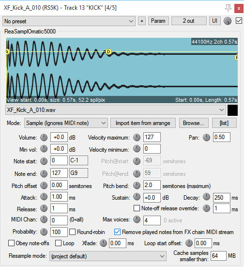This screenshot has width=244, height=267.
Task: Close the RS5K window
Action: pyautogui.click(x=239, y=8)
